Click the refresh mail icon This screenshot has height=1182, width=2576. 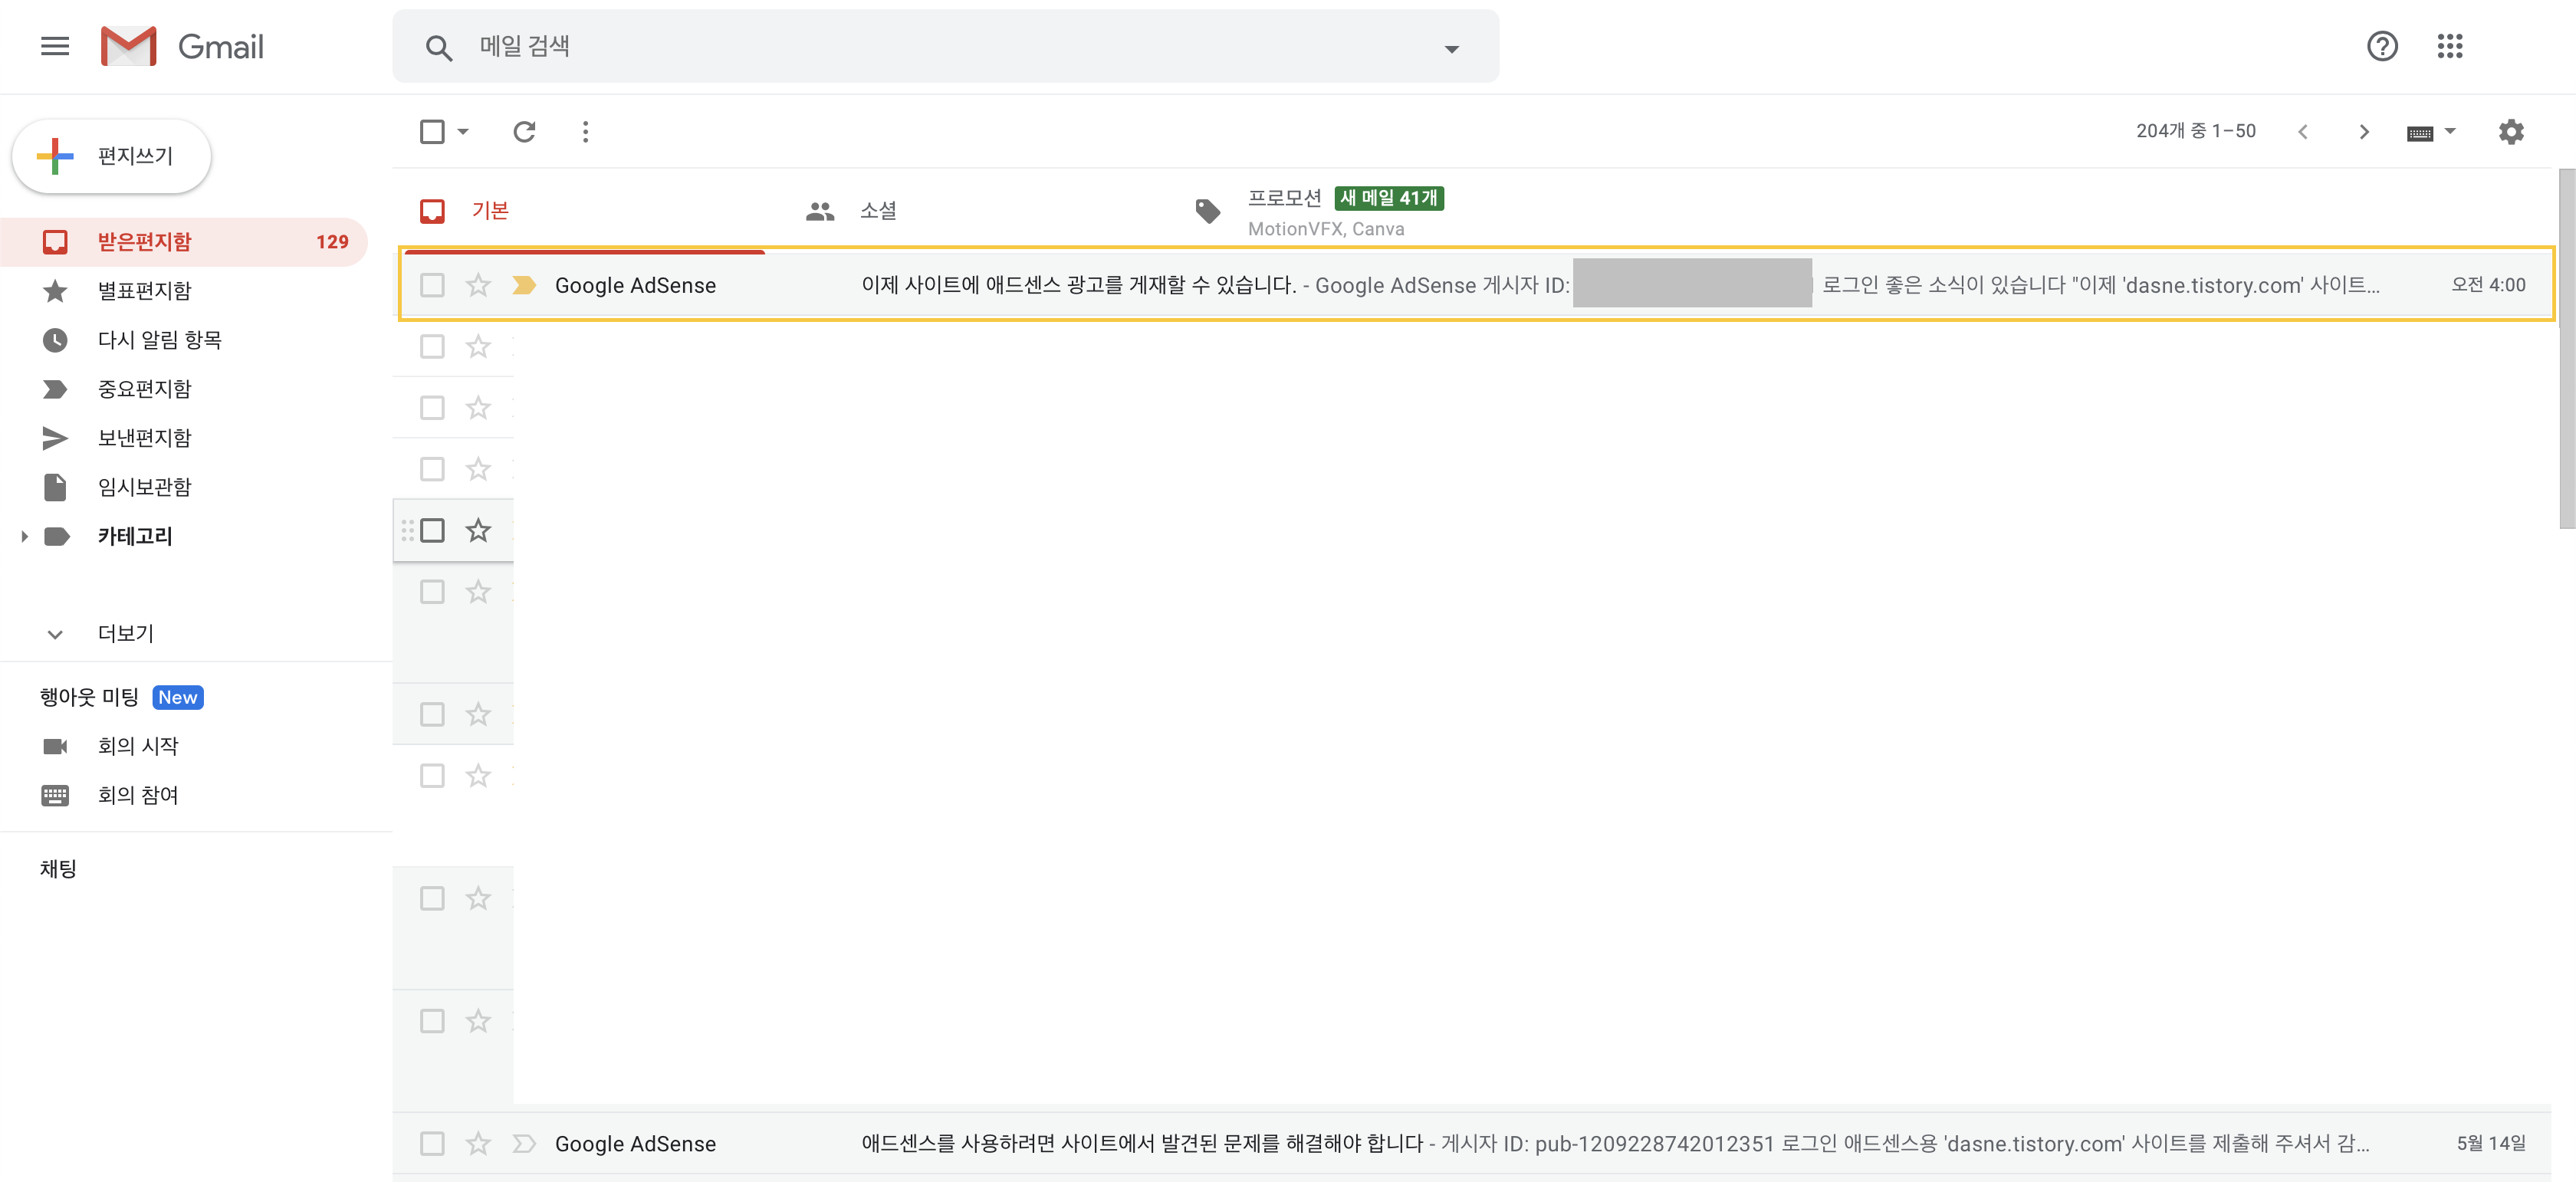coord(524,131)
